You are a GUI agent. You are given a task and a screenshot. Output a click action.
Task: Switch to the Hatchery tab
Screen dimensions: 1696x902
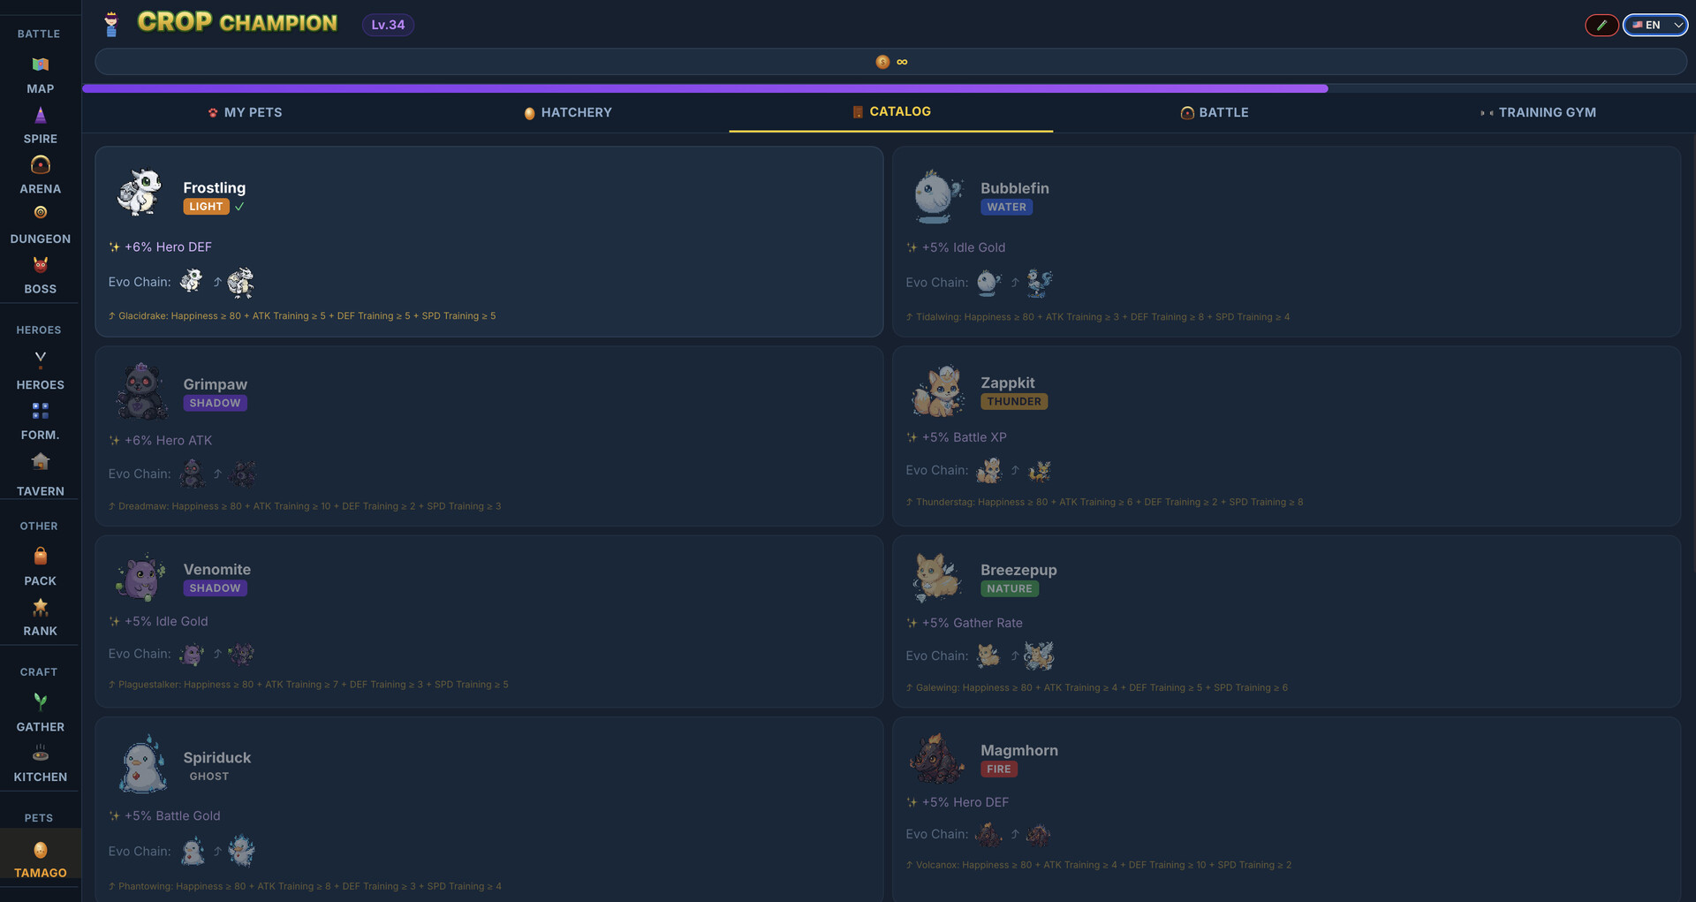[x=567, y=112]
